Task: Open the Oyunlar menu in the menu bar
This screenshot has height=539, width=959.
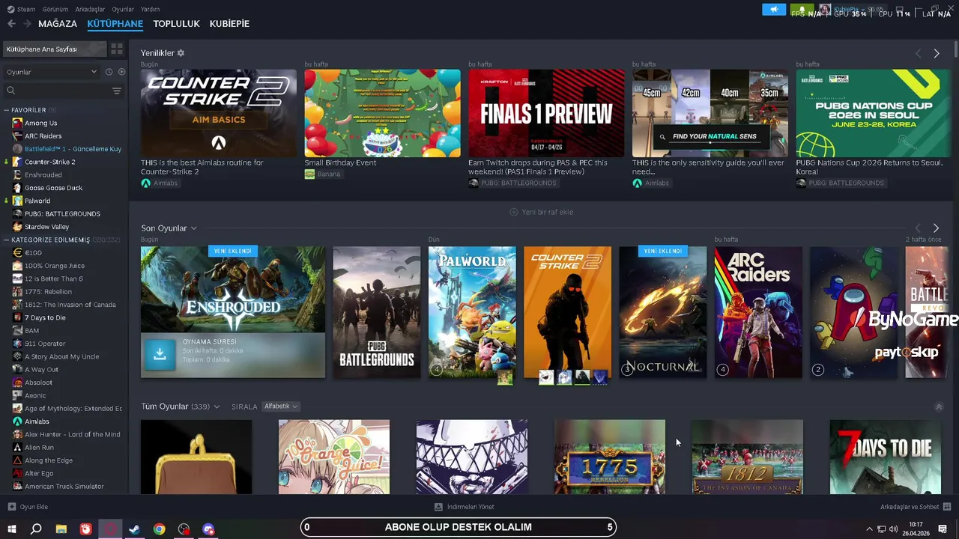Action: (x=123, y=9)
